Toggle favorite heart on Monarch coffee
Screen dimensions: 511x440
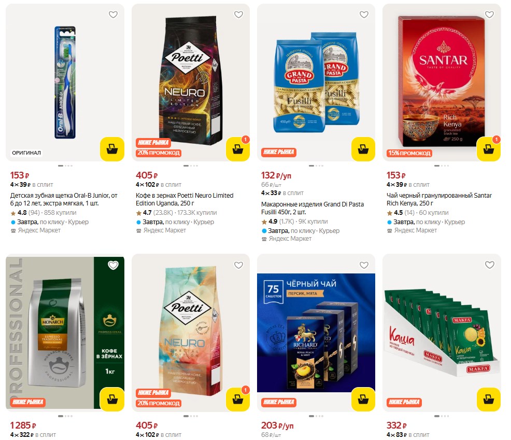coord(113,265)
